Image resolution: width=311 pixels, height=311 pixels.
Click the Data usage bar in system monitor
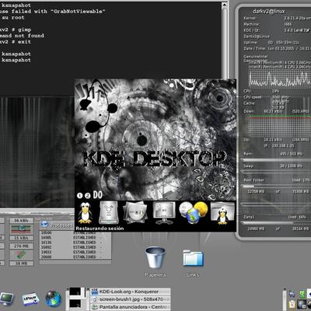[x=275, y=222]
